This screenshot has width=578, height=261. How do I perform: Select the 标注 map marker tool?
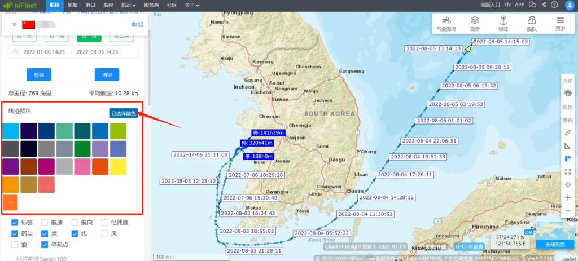pos(503,23)
